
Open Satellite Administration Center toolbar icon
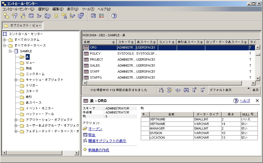pyautogui.click(x=23, y=16)
